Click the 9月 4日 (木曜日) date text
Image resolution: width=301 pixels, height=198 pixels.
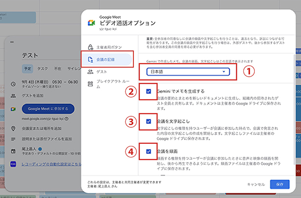coord(35,82)
